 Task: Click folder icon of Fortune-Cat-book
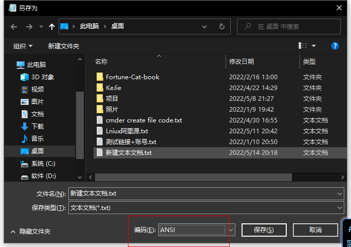point(100,77)
